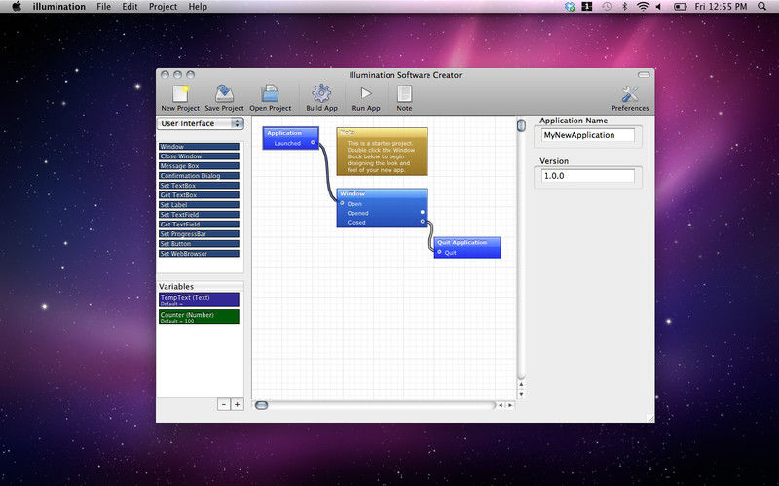Click the canvas scroll up arrow

[521, 385]
